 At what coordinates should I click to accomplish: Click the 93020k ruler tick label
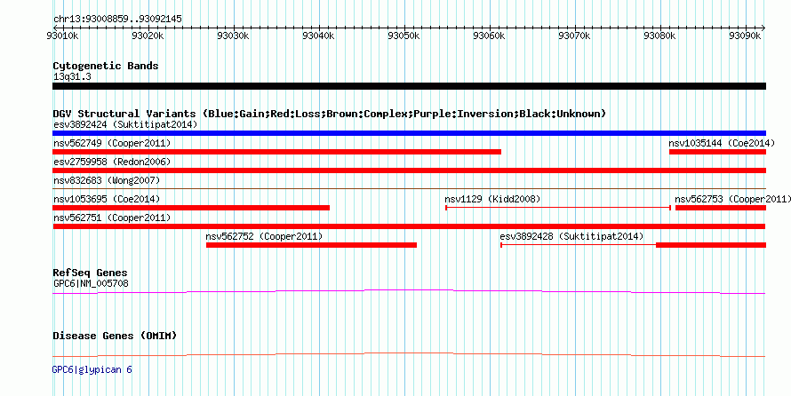[x=148, y=36]
